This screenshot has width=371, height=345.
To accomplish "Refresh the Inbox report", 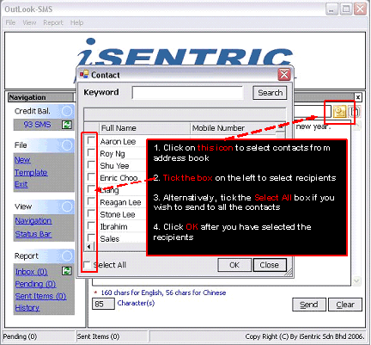I will 67,271.
